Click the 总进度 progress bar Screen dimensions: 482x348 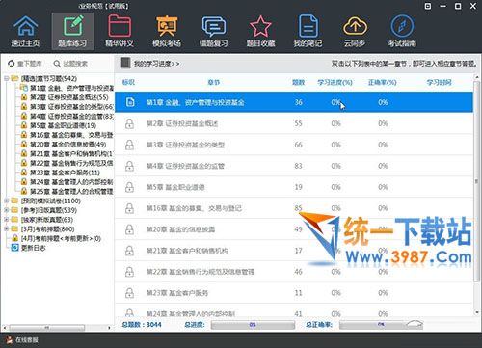253,325
